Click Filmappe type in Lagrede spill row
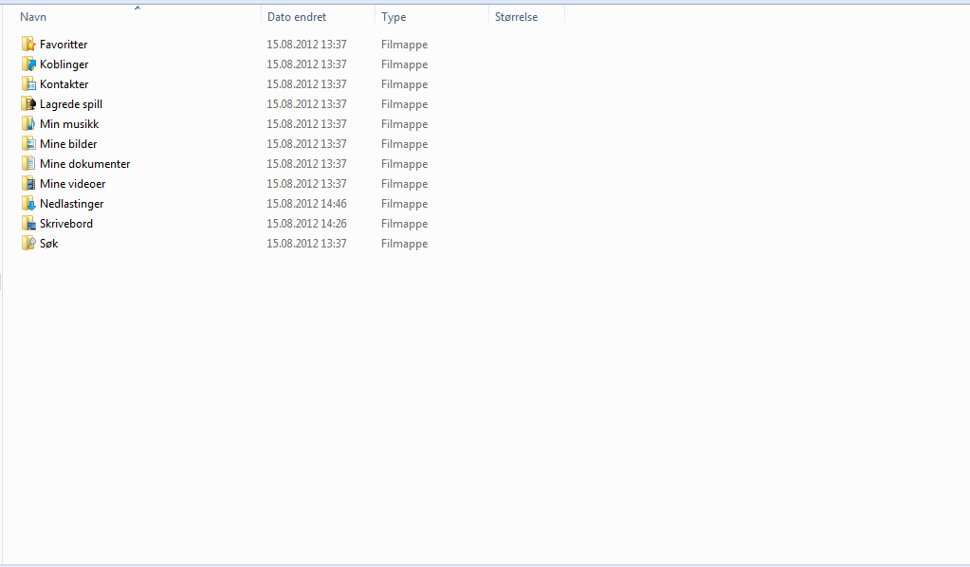Viewport: 970px width, 567px height. 404,104
